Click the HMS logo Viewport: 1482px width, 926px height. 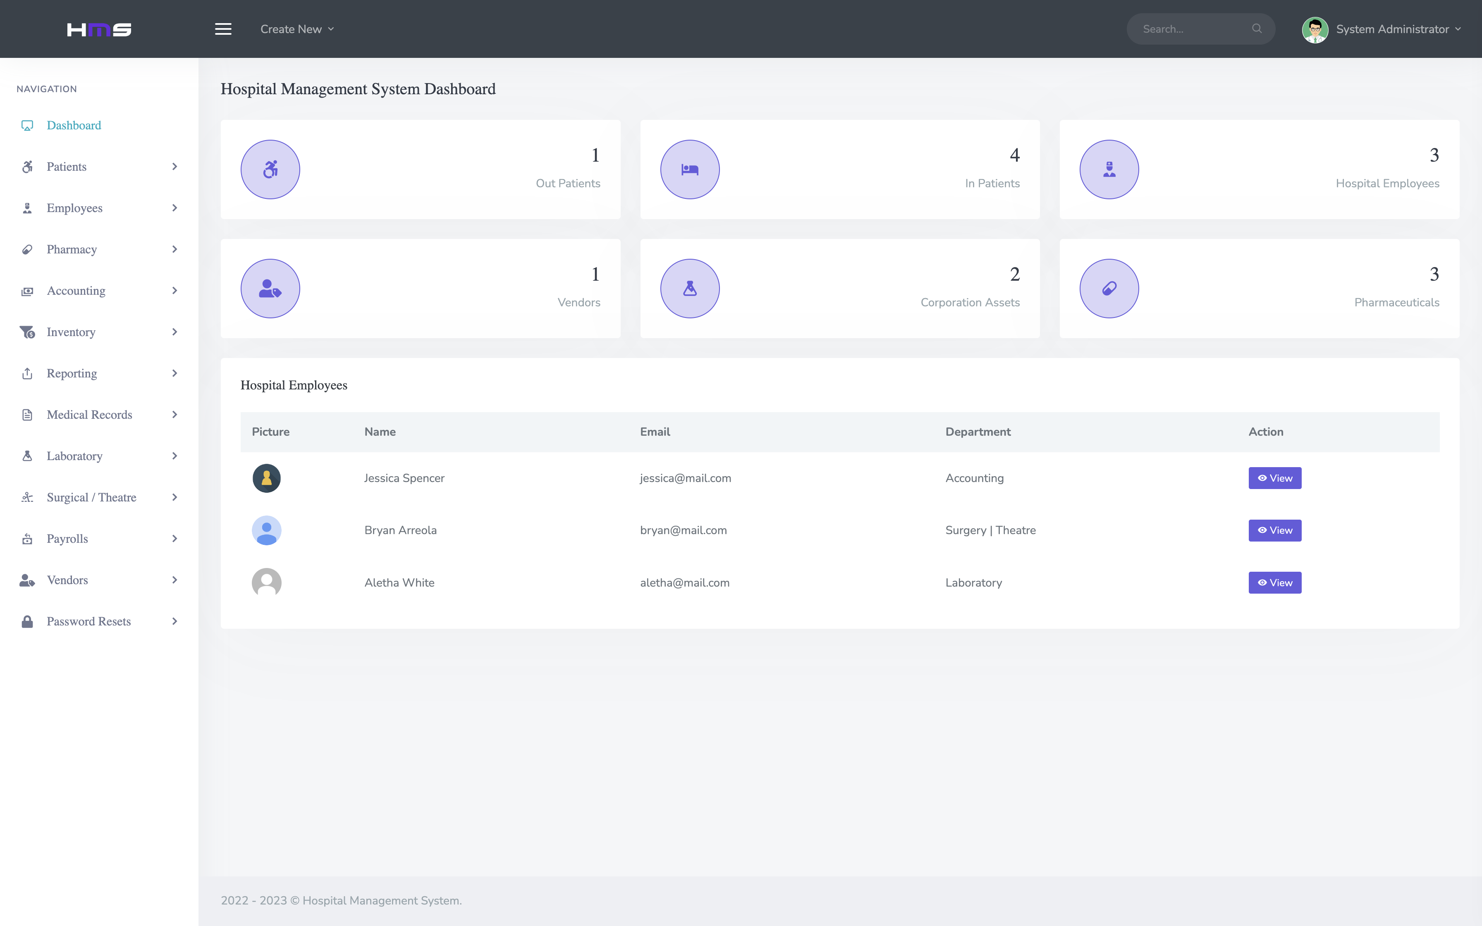(x=99, y=29)
